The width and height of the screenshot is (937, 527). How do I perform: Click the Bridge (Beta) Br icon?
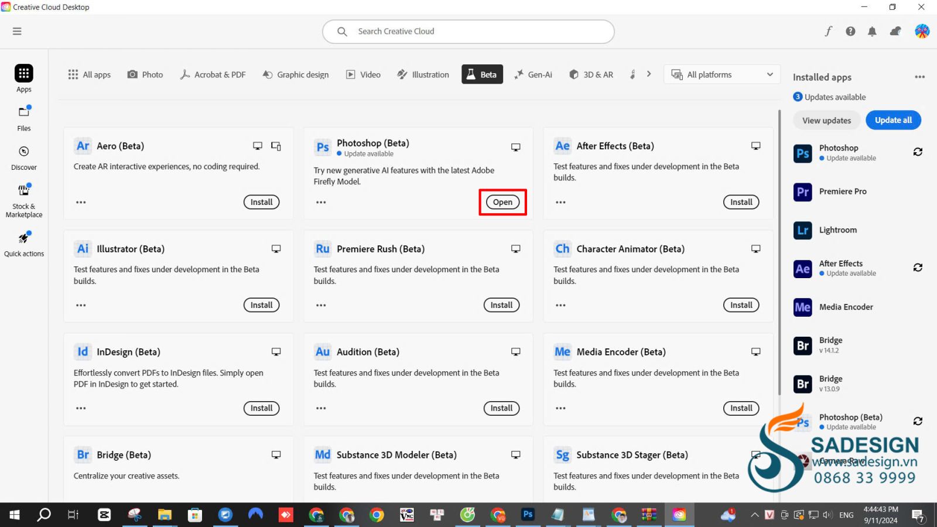[83, 455]
